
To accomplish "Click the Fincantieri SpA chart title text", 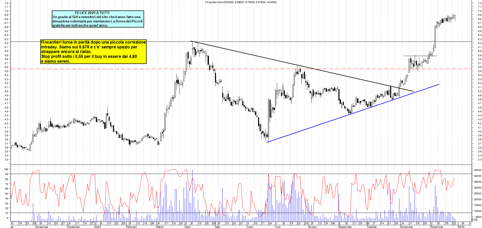I will coord(241,2).
